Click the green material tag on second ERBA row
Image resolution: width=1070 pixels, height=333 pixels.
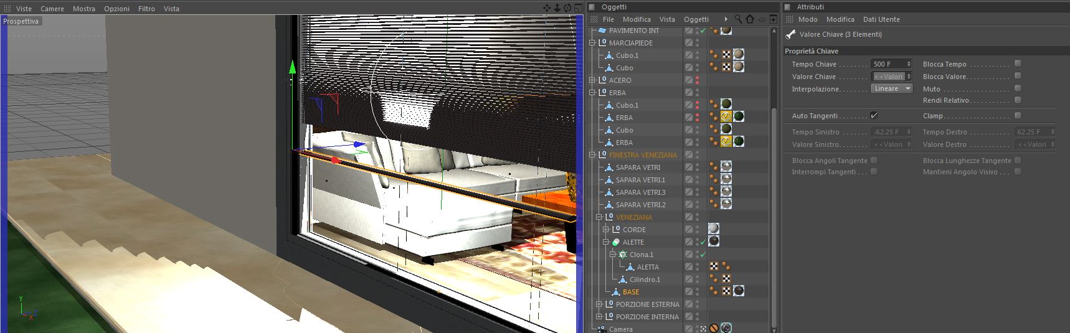(x=739, y=141)
